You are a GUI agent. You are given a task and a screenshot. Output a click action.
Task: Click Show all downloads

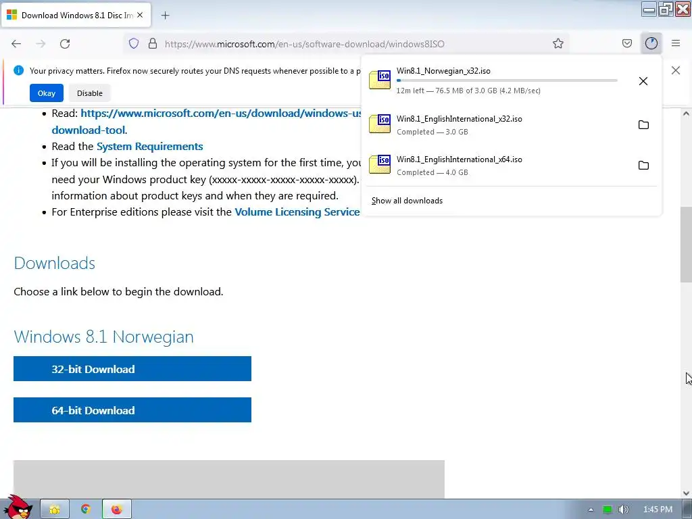pos(407,201)
